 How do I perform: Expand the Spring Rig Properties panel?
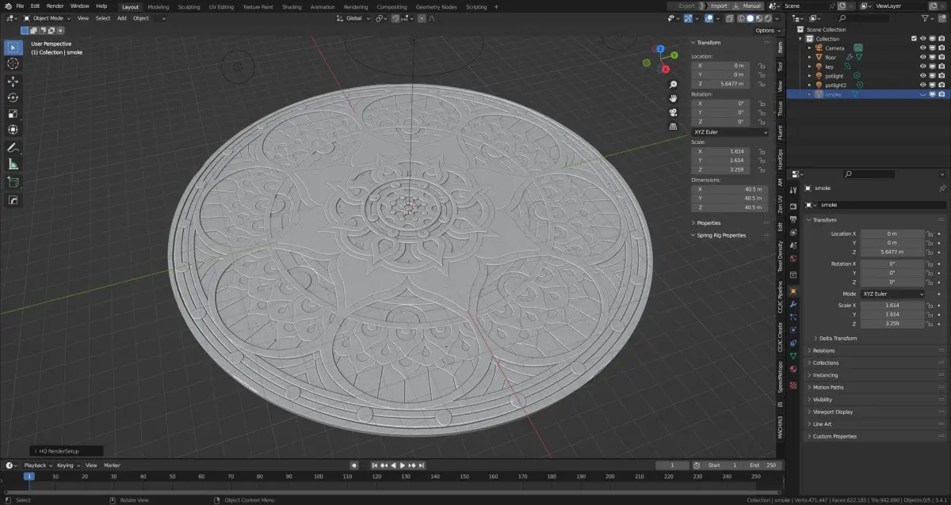click(x=721, y=235)
